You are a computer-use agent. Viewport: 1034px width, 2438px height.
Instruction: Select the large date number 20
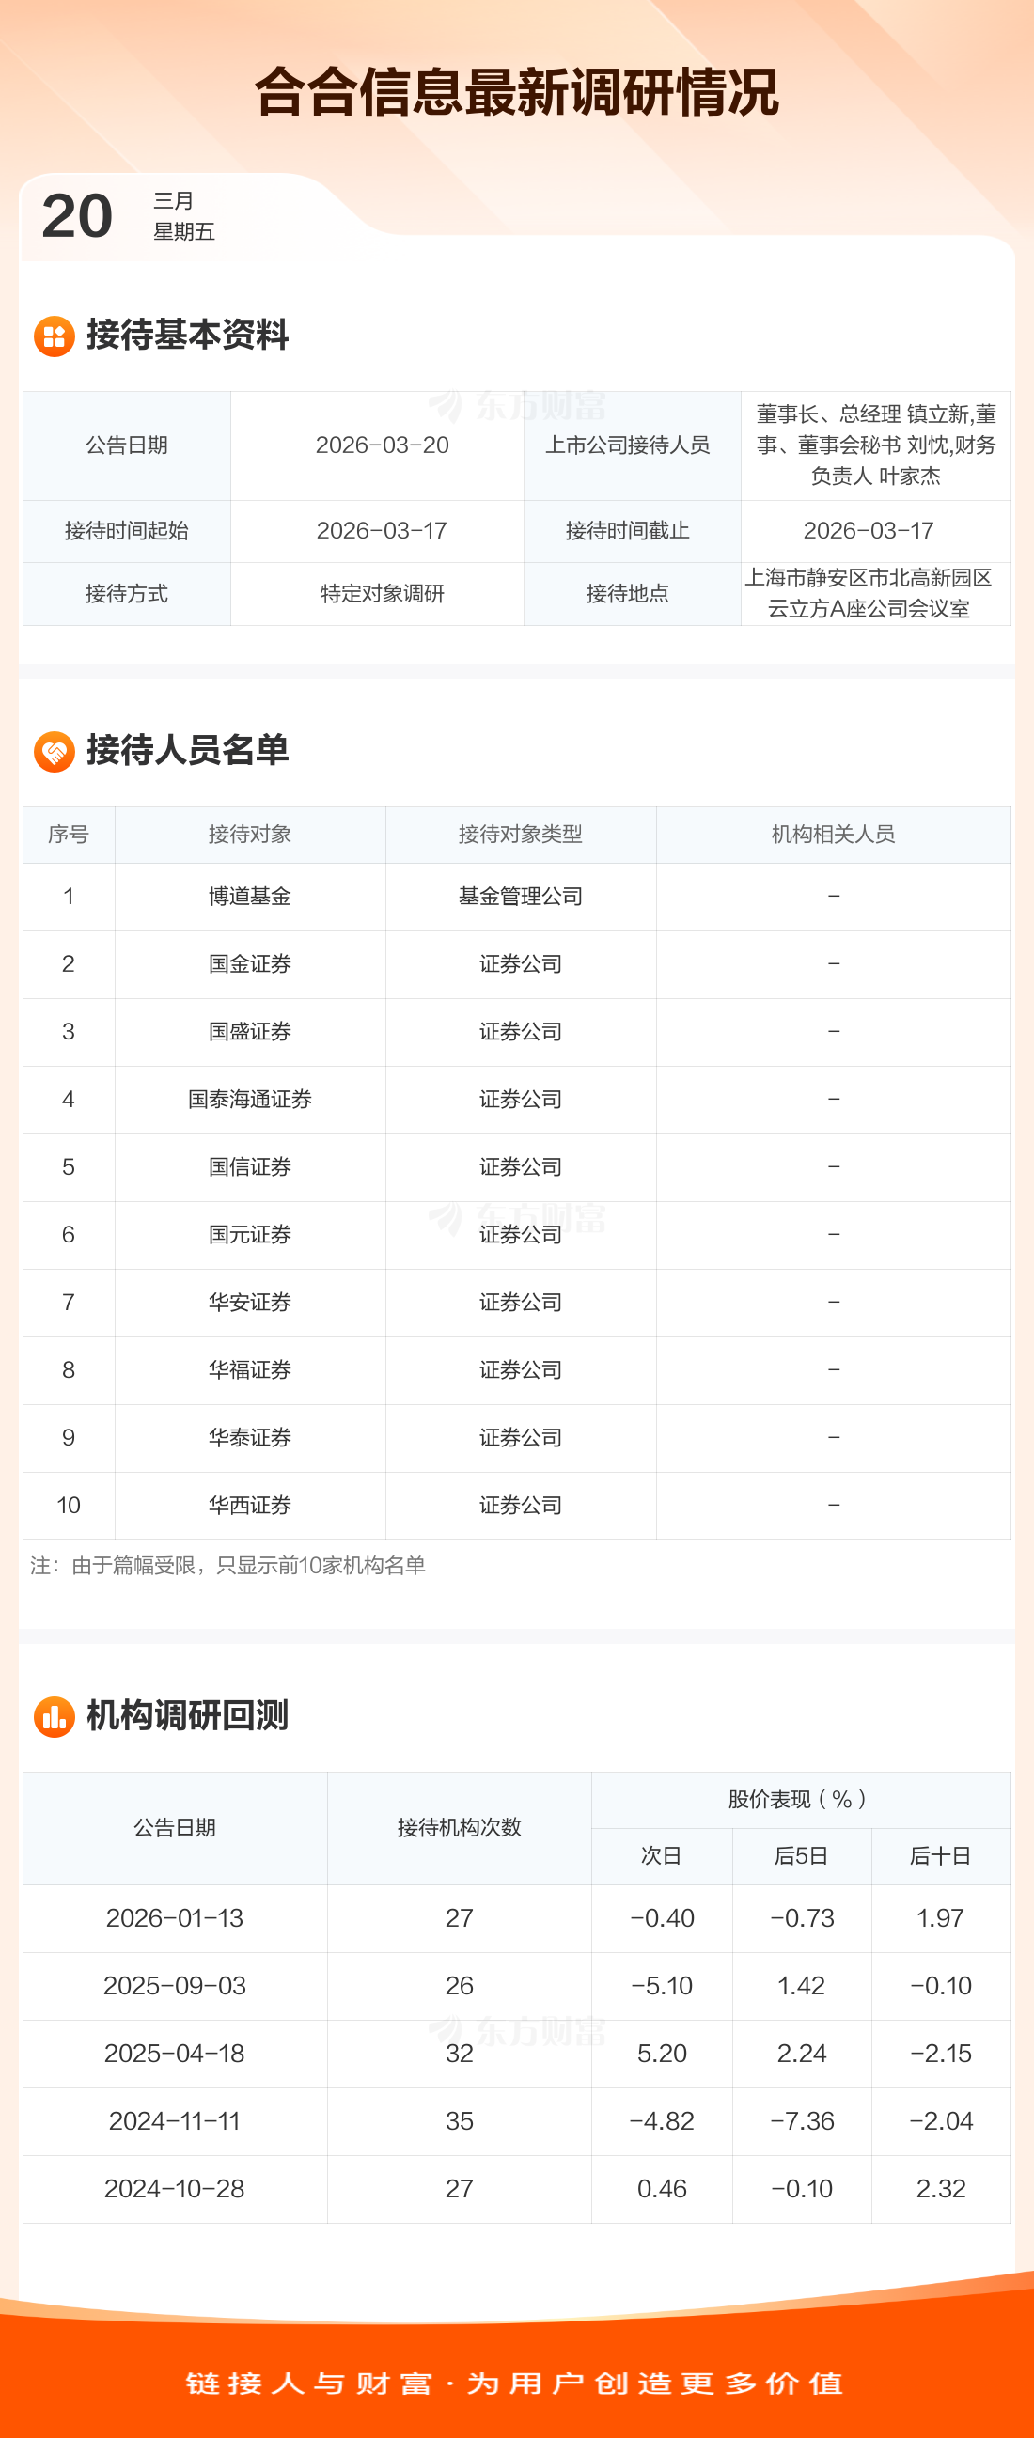[x=78, y=217]
